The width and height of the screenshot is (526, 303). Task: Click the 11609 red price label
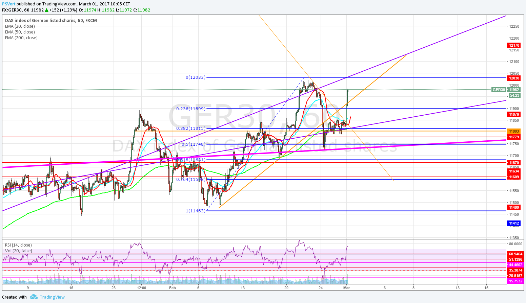[x=514, y=177]
